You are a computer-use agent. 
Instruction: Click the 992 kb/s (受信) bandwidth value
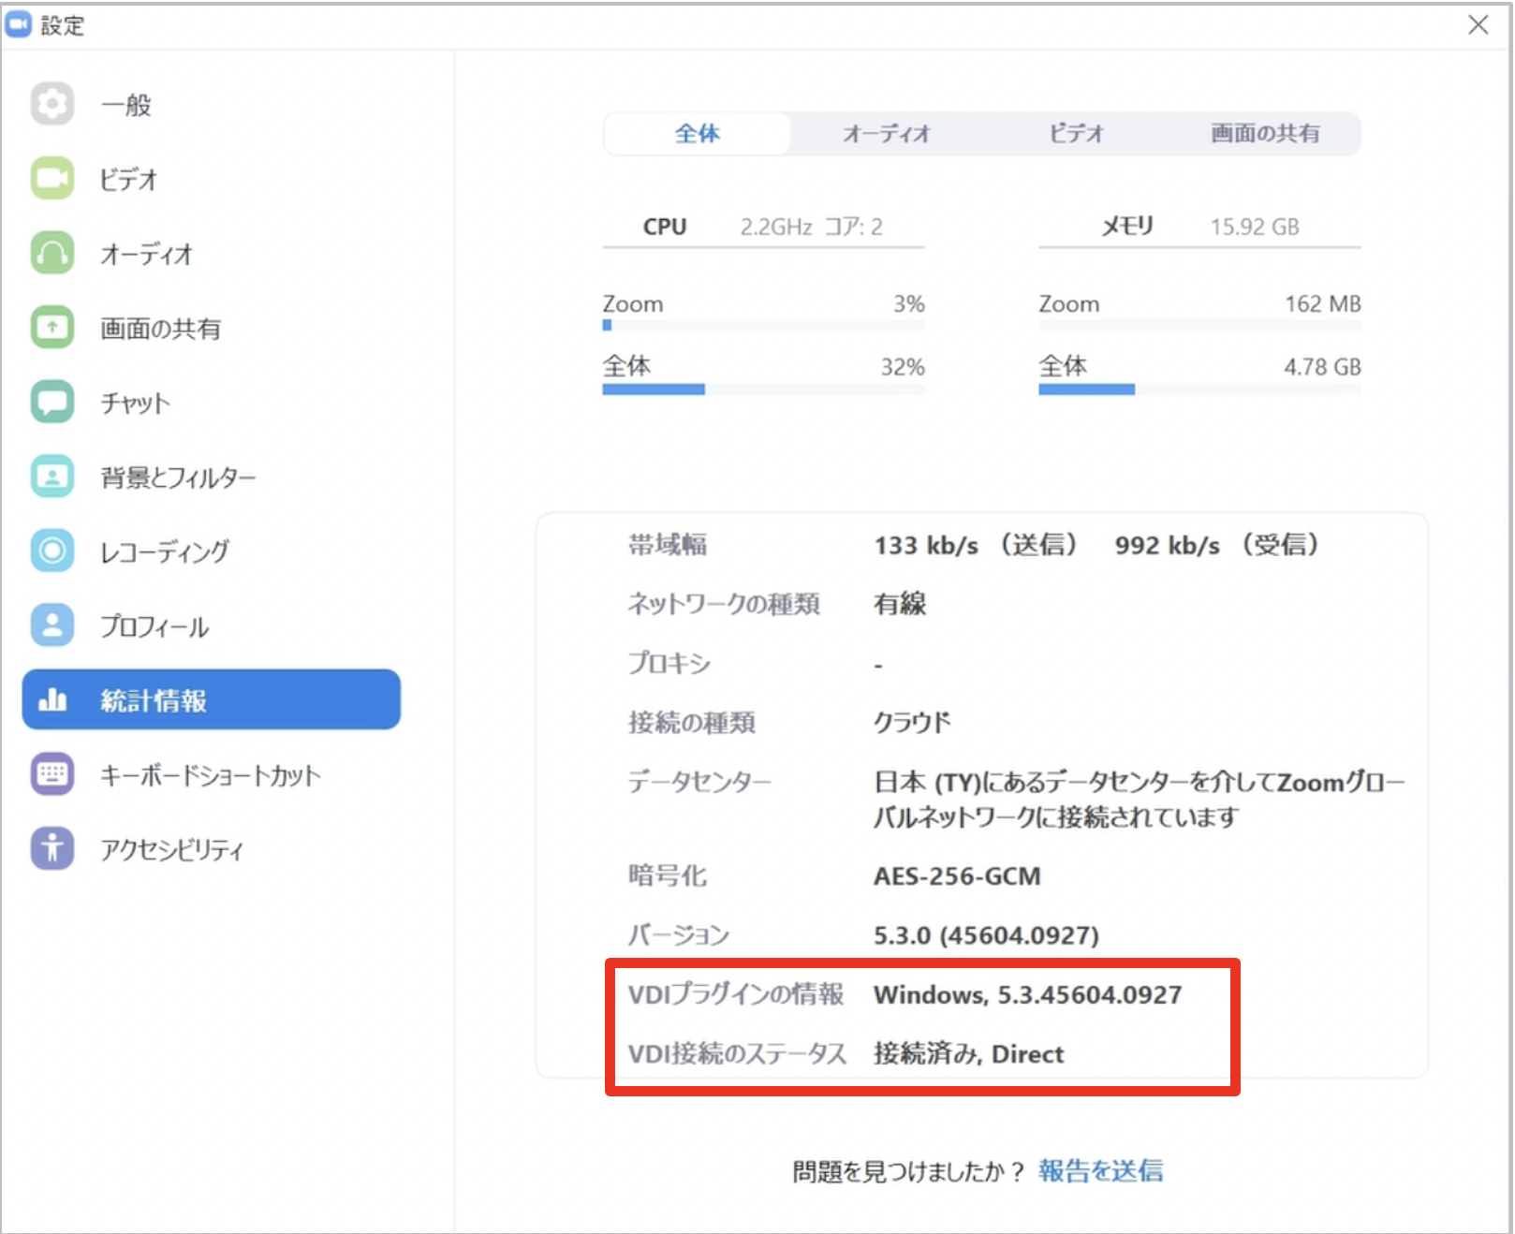(x=1216, y=545)
